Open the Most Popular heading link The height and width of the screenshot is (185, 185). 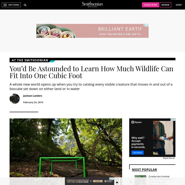pyautogui.click(x=144, y=170)
